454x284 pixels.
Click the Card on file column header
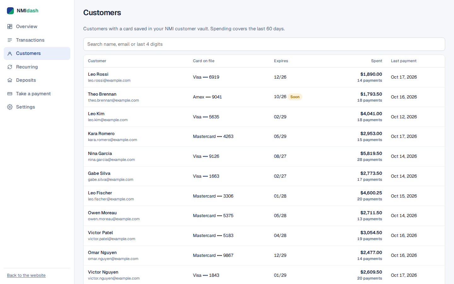204,61
